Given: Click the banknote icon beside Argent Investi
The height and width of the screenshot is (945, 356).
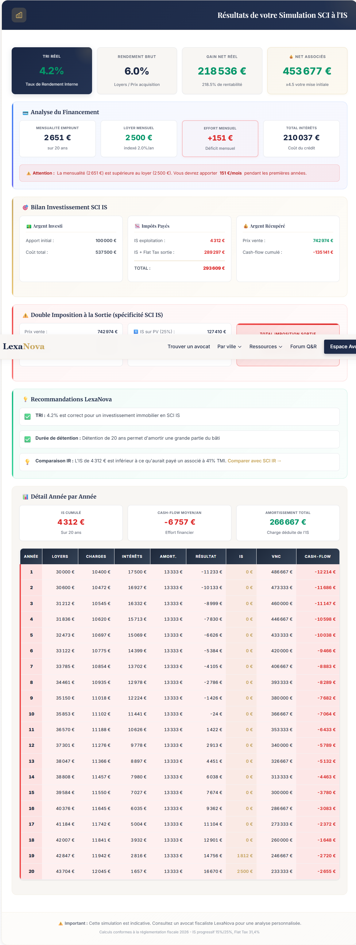Looking at the screenshot, I should 29,226.
